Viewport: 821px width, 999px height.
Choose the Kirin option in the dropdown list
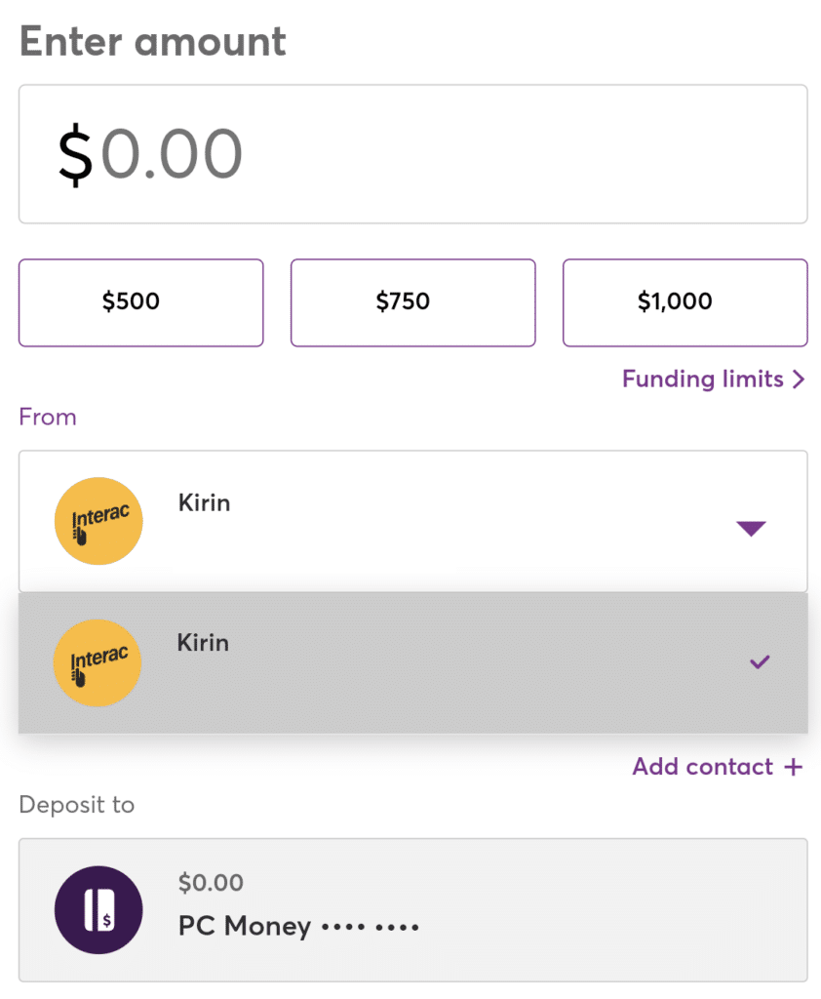tap(412, 662)
